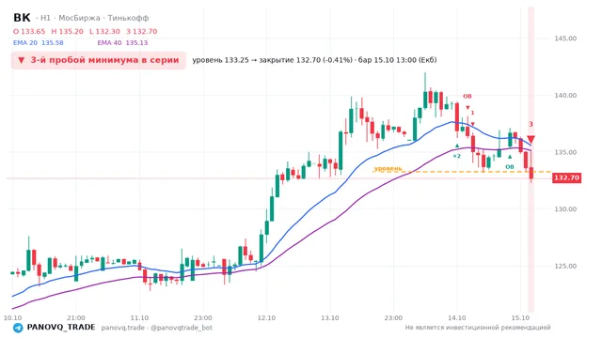Click the BK ticker title
602x338 pixels.
pos(22,18)
